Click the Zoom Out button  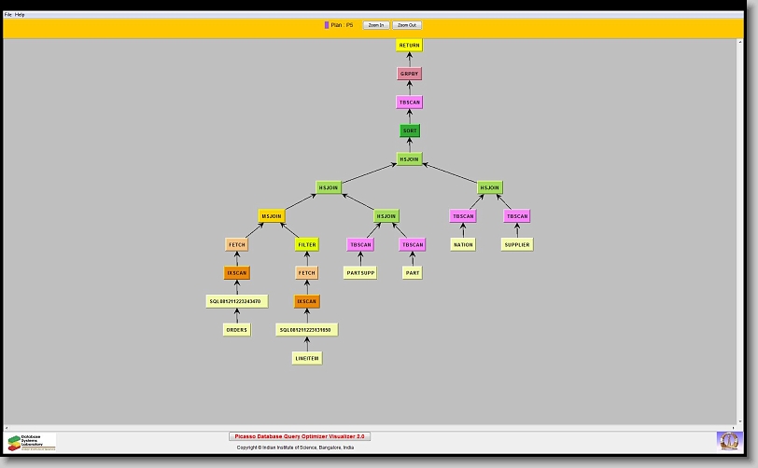[x=407, y=25]
